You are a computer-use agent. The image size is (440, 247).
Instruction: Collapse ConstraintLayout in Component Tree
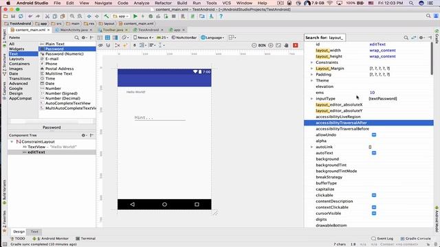(12, 142)
